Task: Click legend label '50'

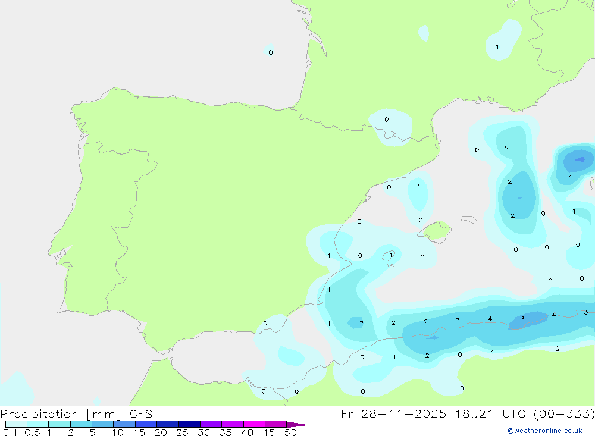Action: tap(290, 432)
